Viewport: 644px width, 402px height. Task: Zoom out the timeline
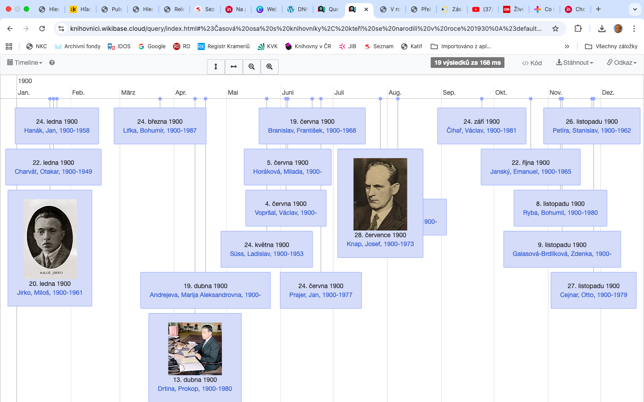tap(252, 67)
